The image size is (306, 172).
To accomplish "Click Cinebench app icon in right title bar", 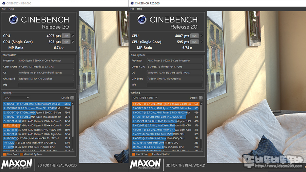I will pyautogui.click(x=132, y=3).
